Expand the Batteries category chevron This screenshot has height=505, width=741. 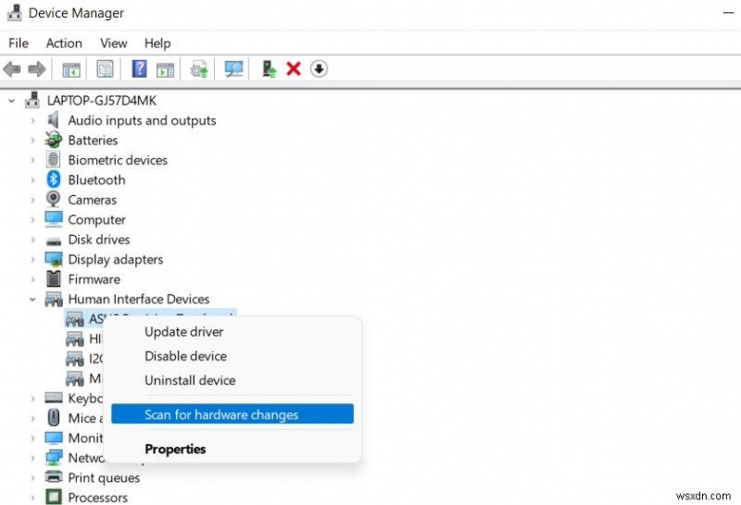(x=32, y=141)
